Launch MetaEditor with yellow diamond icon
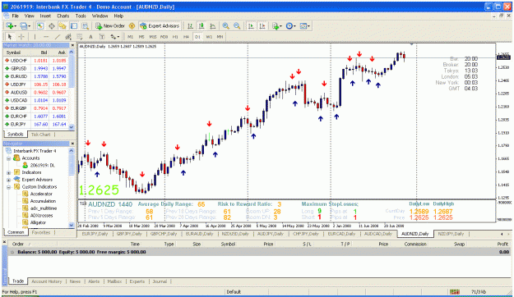The image size is (514, 297). pos(132,25)
